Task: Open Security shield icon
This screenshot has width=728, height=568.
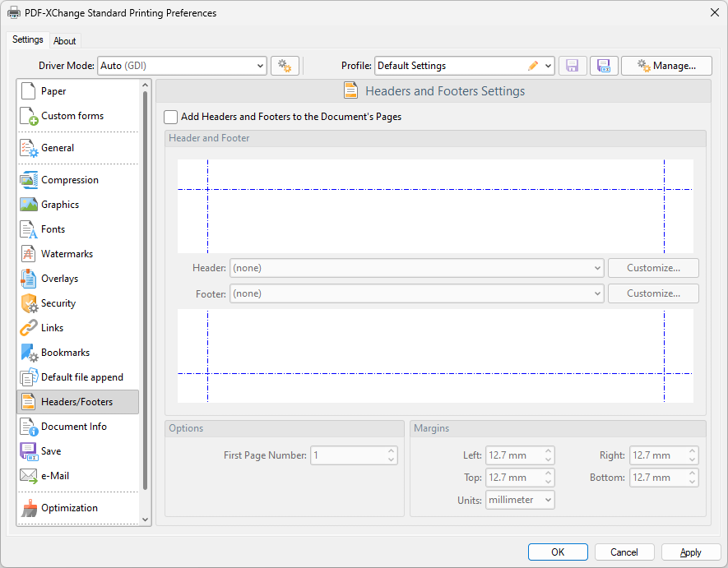Action: [29, 303]
